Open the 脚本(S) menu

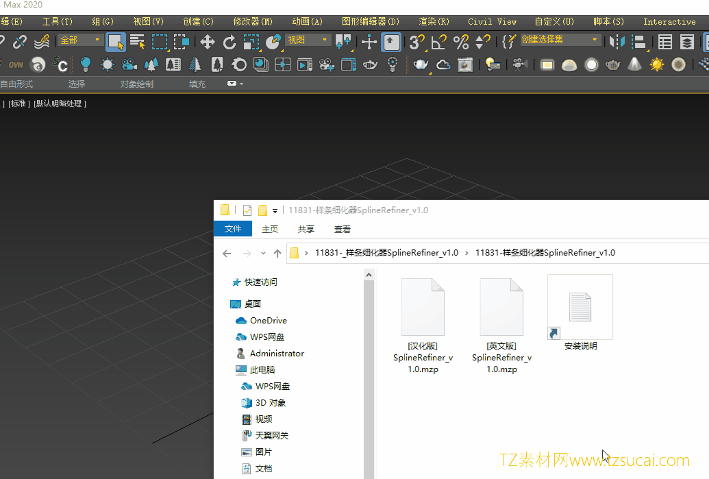608,21
